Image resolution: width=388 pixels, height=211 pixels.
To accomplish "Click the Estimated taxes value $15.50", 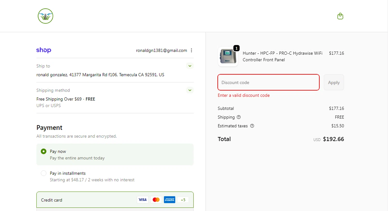I will tap(338, 126).
